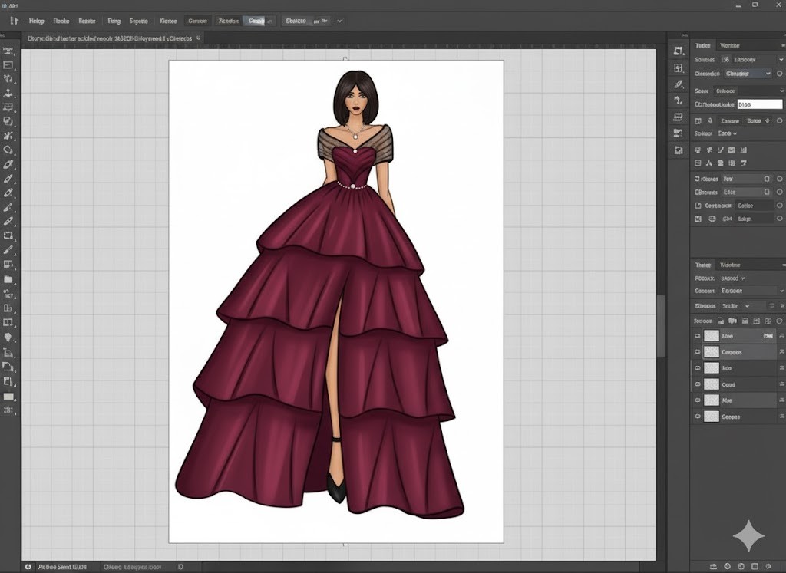
Task: Switch to the second tab in the upper right panel
Action: [730, 46]
